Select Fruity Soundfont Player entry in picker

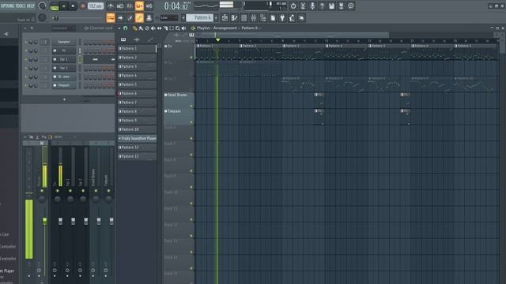pyautogui.click(x=137, y=139)
